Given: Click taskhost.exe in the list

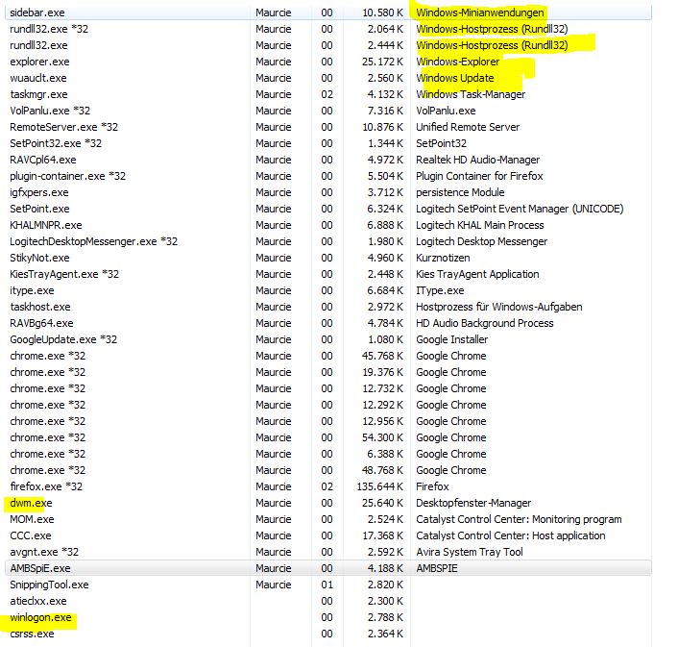Looking at the screenshot, I should pos(39,308).
